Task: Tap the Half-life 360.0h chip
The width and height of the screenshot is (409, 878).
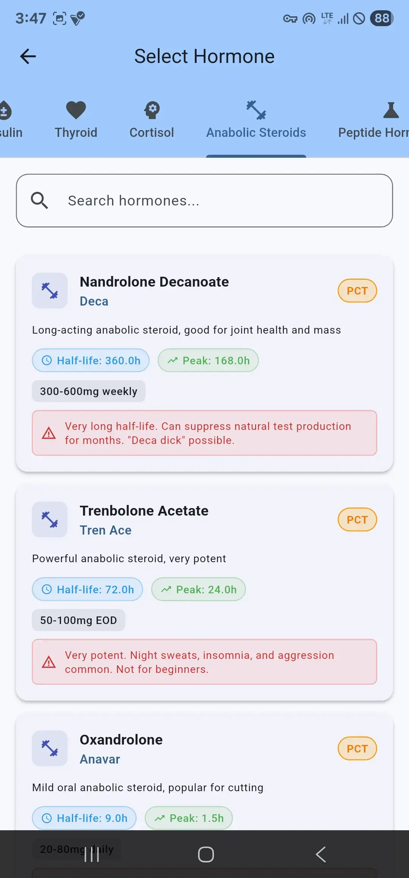Action: [91, 360]
